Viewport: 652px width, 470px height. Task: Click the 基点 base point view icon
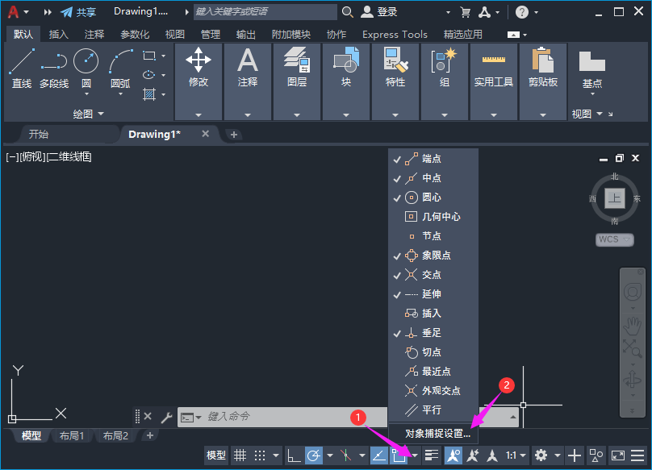tap(592, 69)
